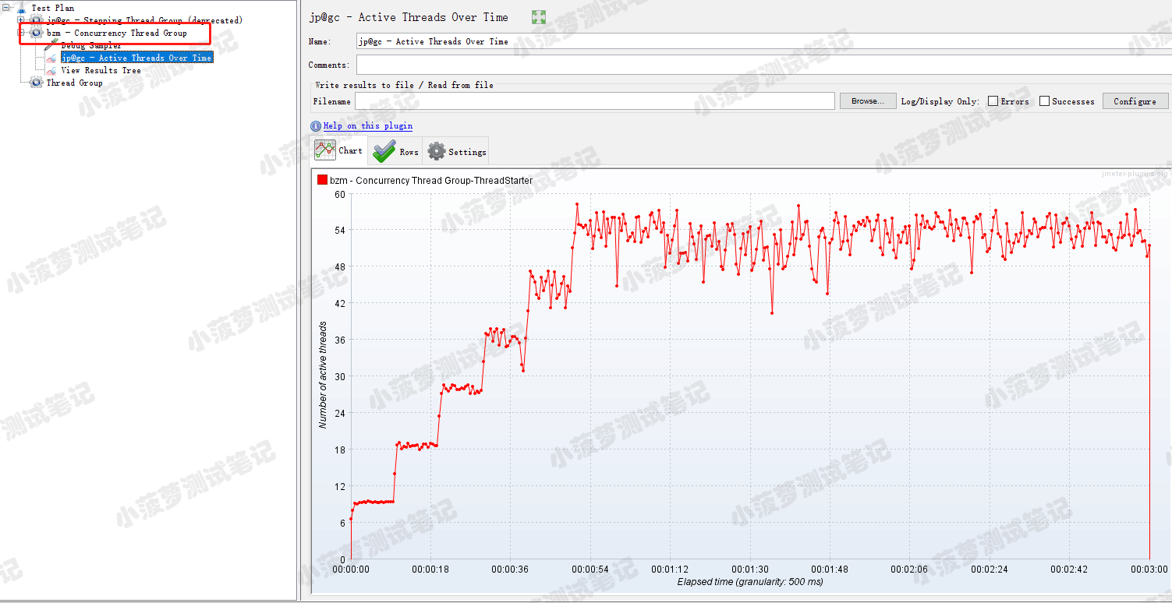Click the Write results to file group label
Screen dimensions: 1172x603
click(x=404, y=85)
